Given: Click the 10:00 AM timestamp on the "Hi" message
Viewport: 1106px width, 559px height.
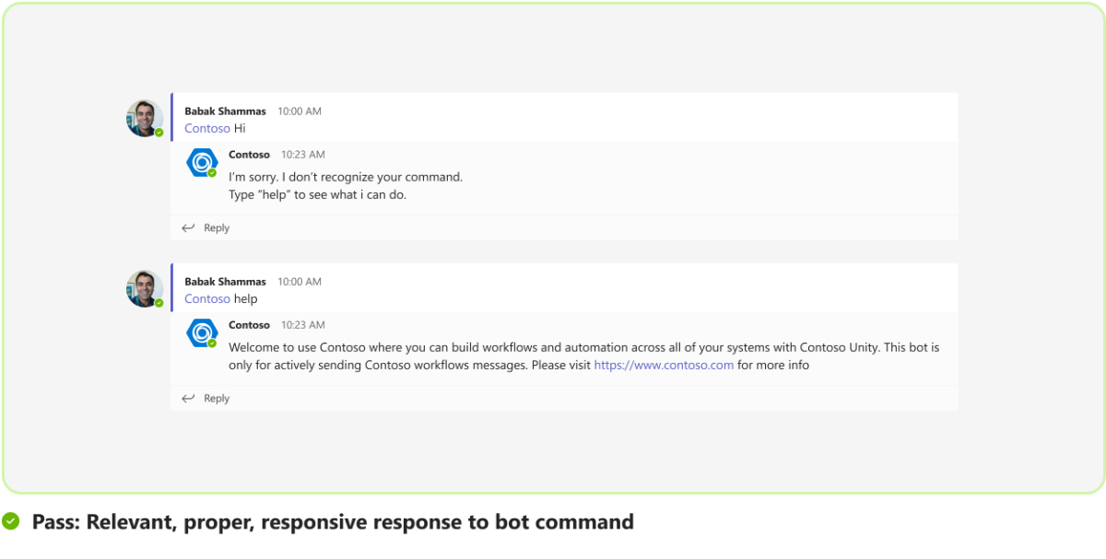Looking at the screenshot, I should click(x=300, y=111).
